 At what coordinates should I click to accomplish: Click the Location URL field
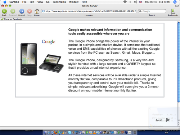tap(89, 11)
